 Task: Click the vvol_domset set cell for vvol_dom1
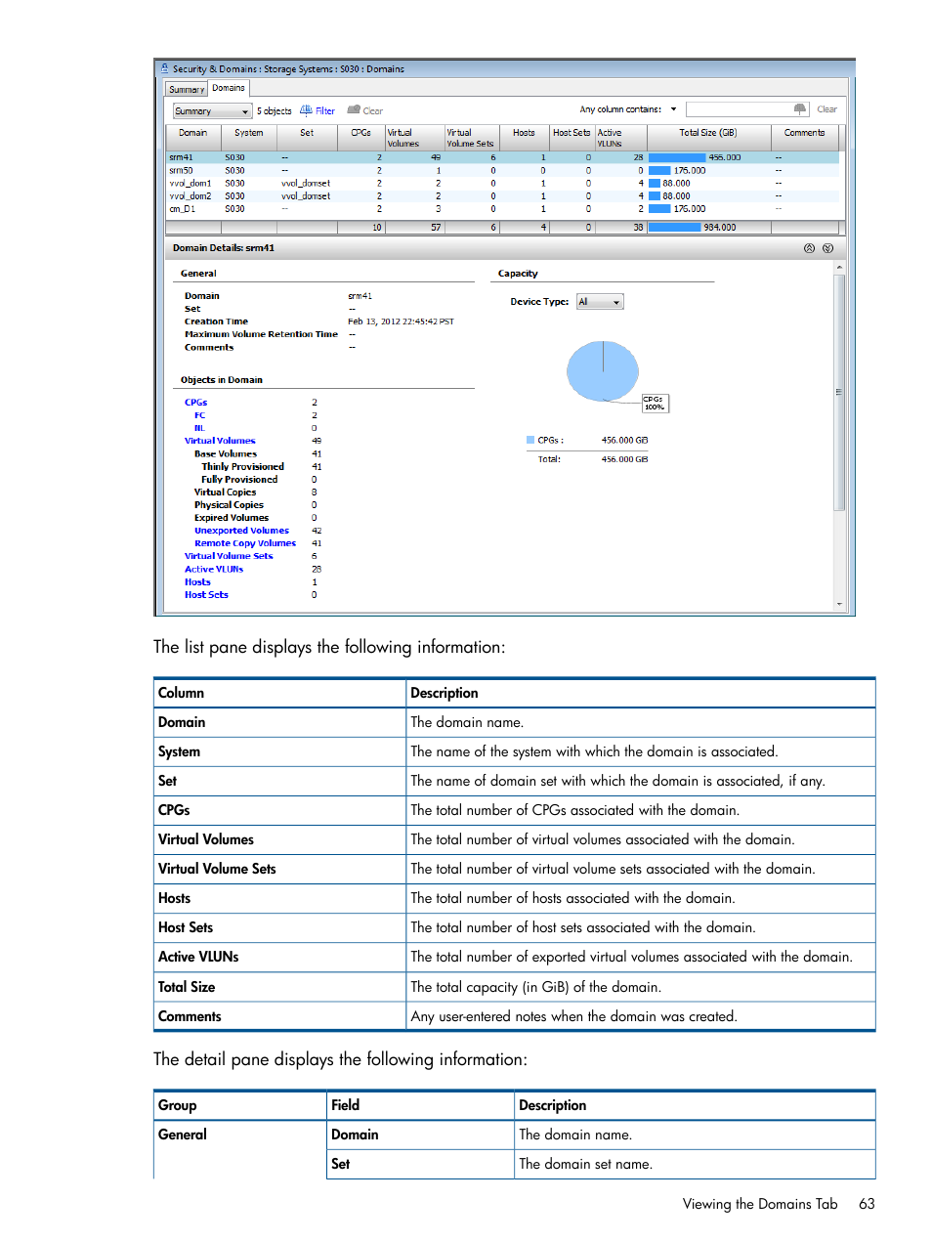306,183
